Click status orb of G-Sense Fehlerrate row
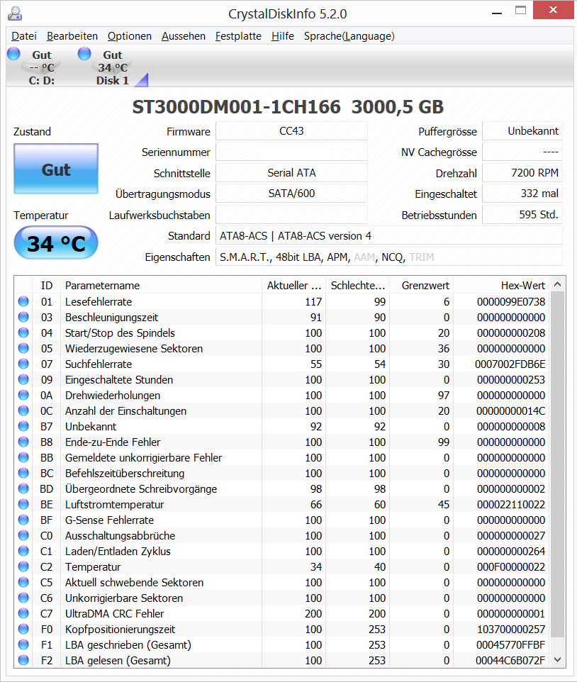577x682 pixels. 23,520
